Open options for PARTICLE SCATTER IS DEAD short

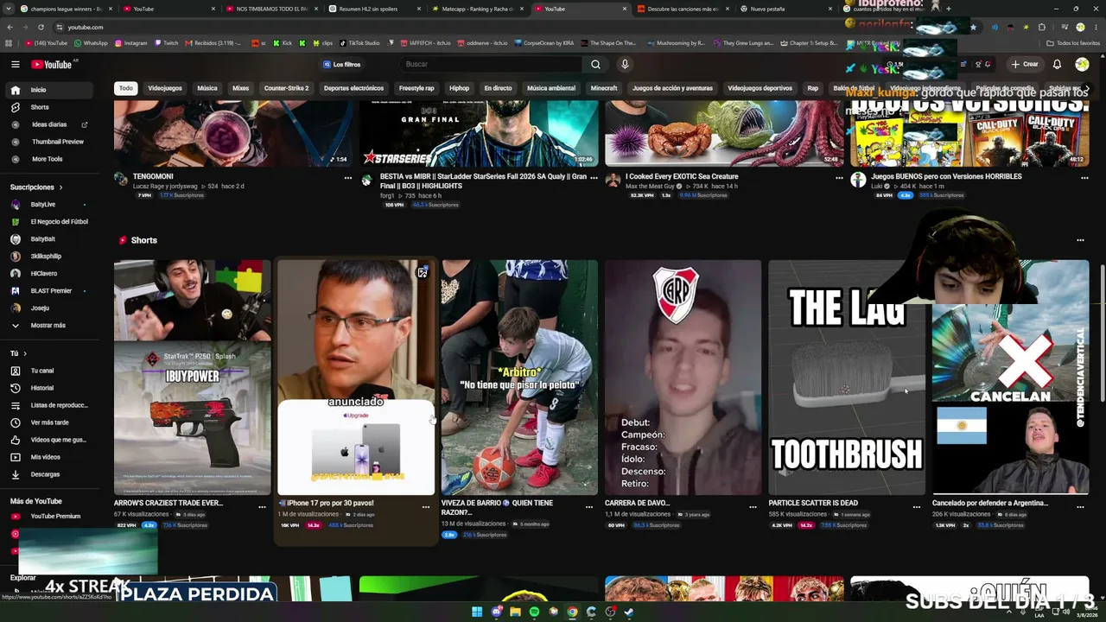pyautogui.click(x=917, y=507)
